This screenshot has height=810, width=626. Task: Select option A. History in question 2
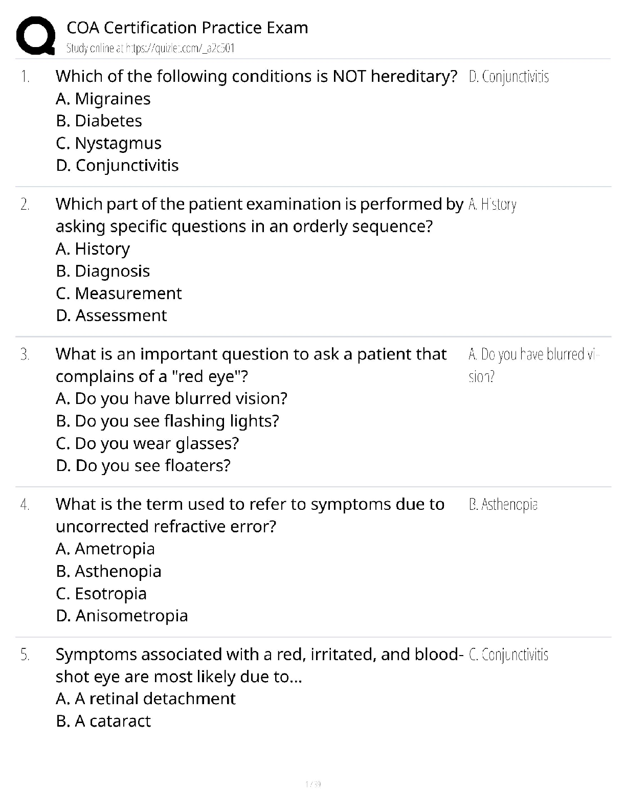pos(93,249)
